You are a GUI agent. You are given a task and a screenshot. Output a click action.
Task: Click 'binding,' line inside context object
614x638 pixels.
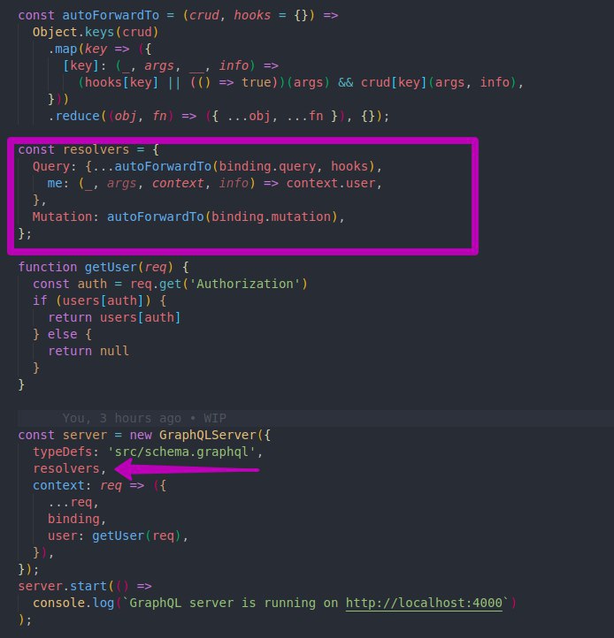point(77,519)
